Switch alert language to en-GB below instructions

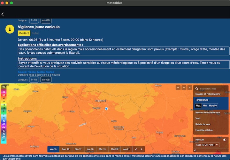[45, 80]
